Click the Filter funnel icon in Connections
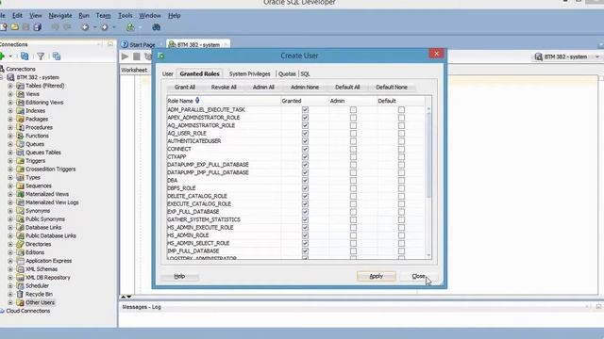 pos(41,56)
